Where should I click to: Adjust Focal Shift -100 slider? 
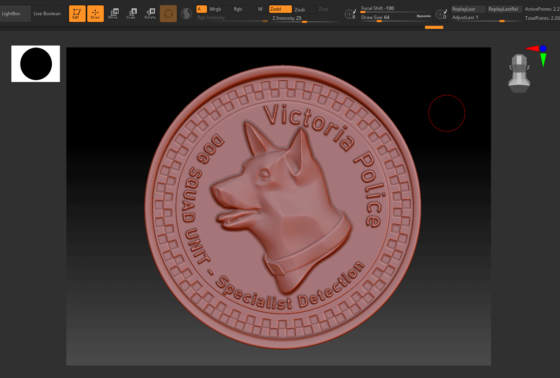(396, 9)
